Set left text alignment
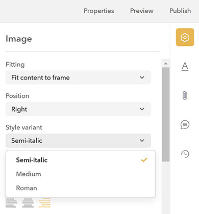199x214 pixels. click(11, 203)
